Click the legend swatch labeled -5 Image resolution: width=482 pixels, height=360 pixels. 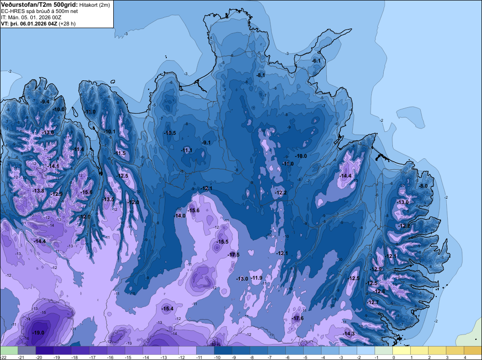point(312,350)
